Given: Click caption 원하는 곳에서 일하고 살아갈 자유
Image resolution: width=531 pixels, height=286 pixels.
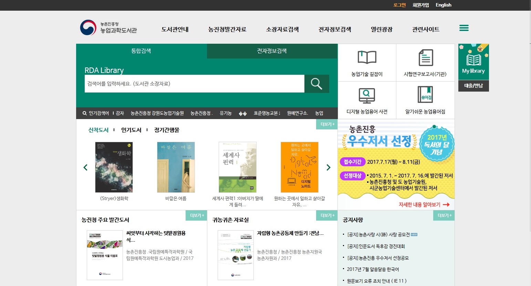Looking at the screenshot, I should (300, 202).
